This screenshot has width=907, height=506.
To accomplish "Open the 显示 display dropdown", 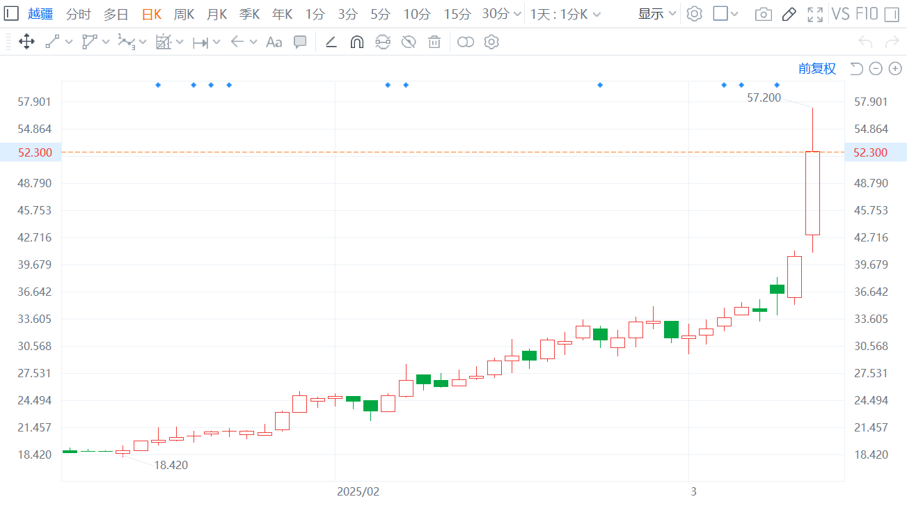I will tap(657, 14).
